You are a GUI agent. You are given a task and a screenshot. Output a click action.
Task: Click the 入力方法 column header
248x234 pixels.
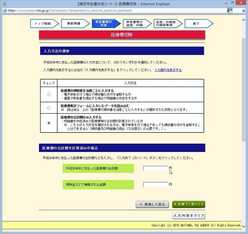pos(130,83)
